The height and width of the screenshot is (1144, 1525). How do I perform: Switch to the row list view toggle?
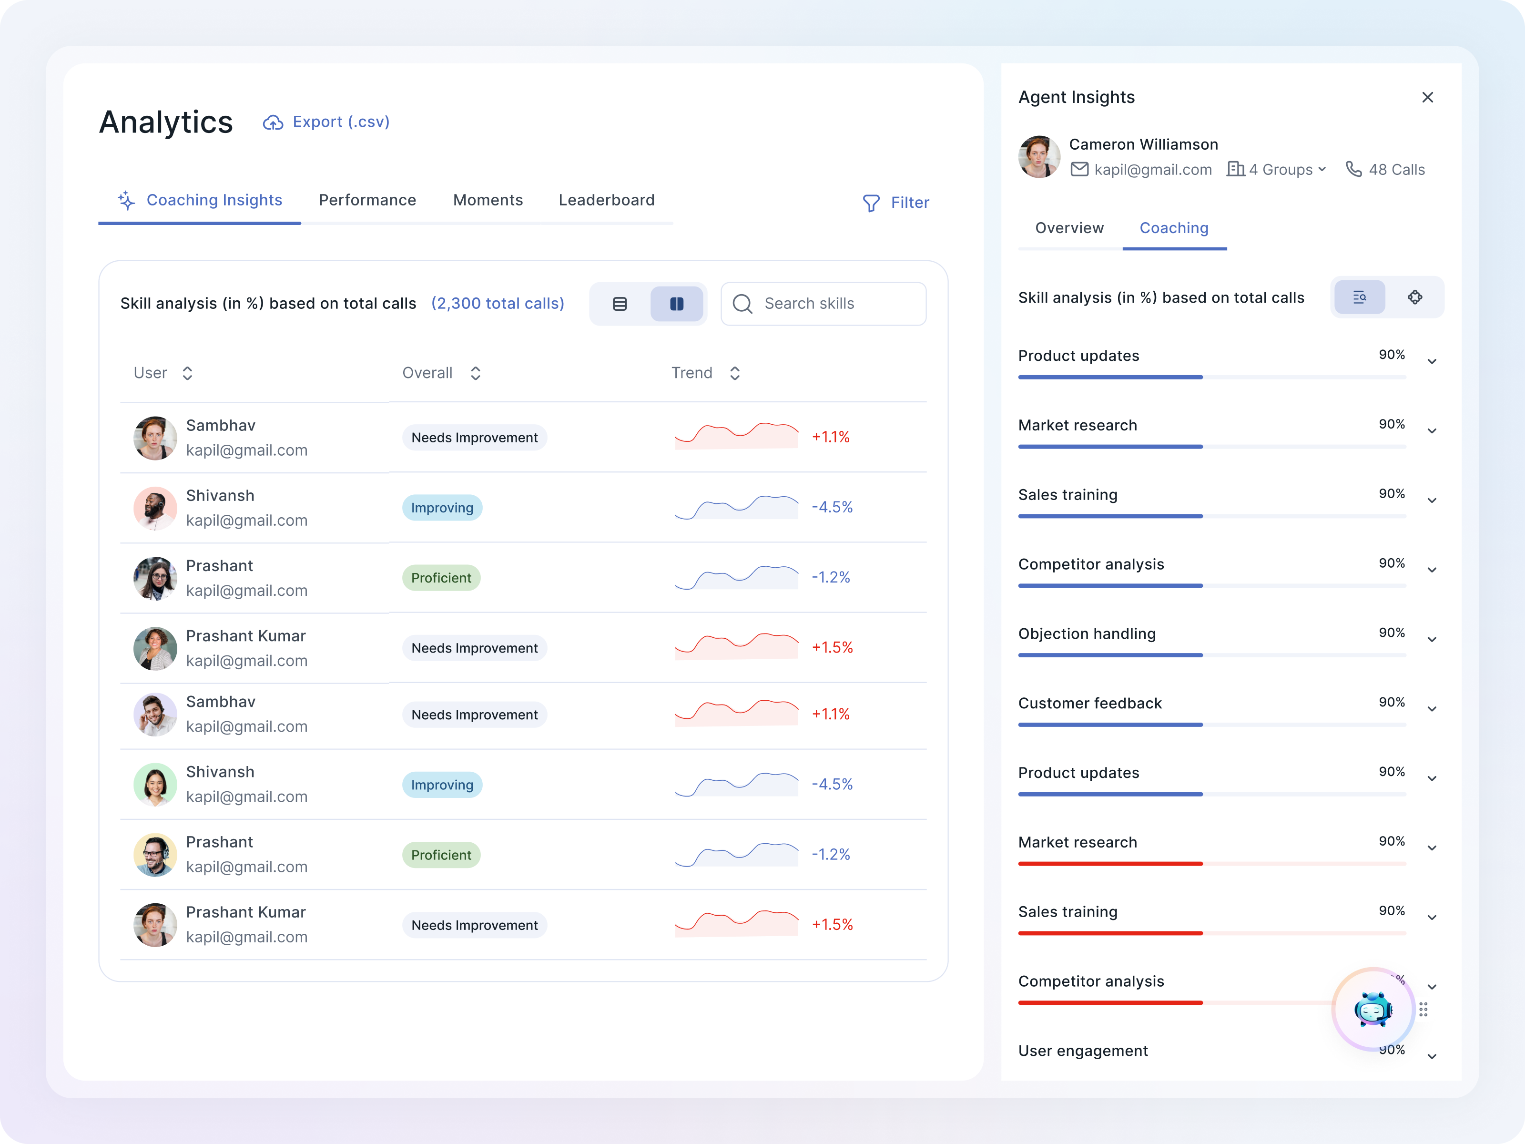619,304
